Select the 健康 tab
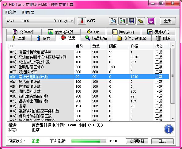 click(68, 38)
